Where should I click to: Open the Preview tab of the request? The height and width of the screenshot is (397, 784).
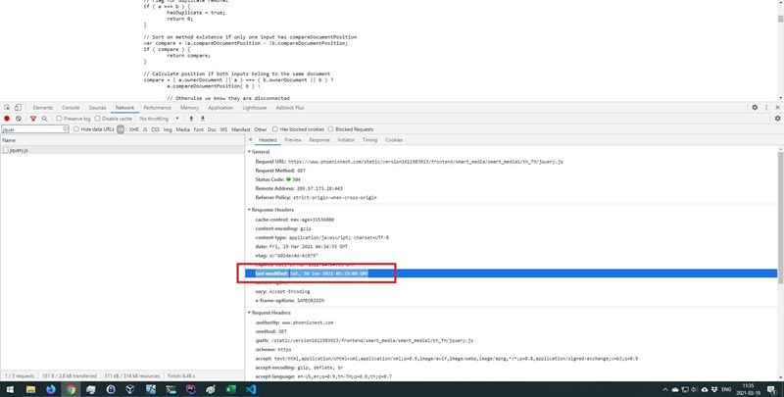[x=293, y=140]
